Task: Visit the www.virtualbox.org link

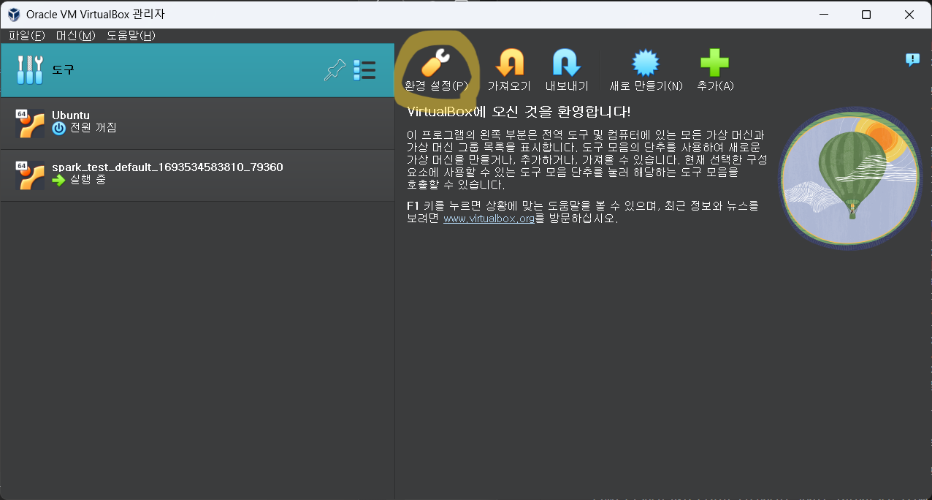Action: tap(489, 219)
